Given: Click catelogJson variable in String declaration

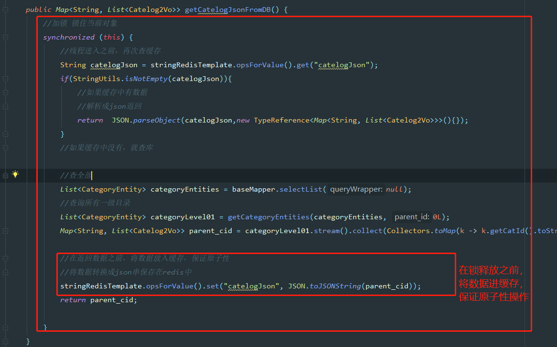Looking at the screenshot, I should pos(114,65).
